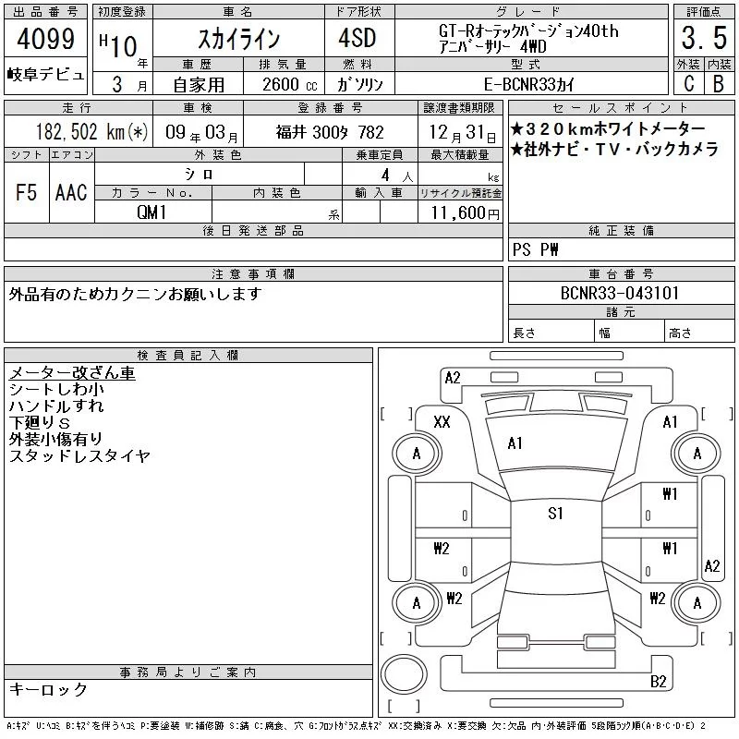739x739 pixels.
Task: Click the auction venue text 岐阜デビュ
Action: pos(45,75)
